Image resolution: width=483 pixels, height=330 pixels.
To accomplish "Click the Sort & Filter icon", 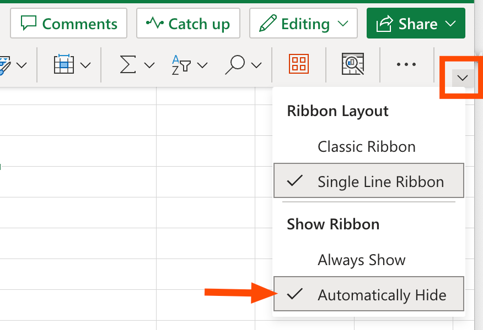I will click(181, 64).
